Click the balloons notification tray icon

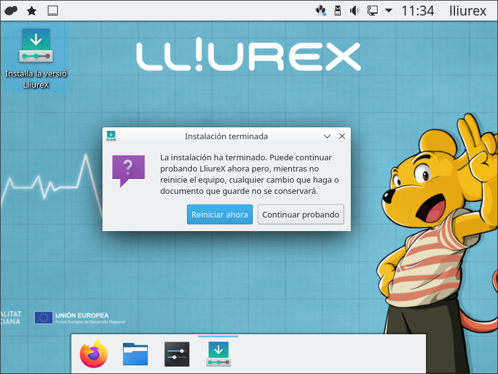[321, 11]
